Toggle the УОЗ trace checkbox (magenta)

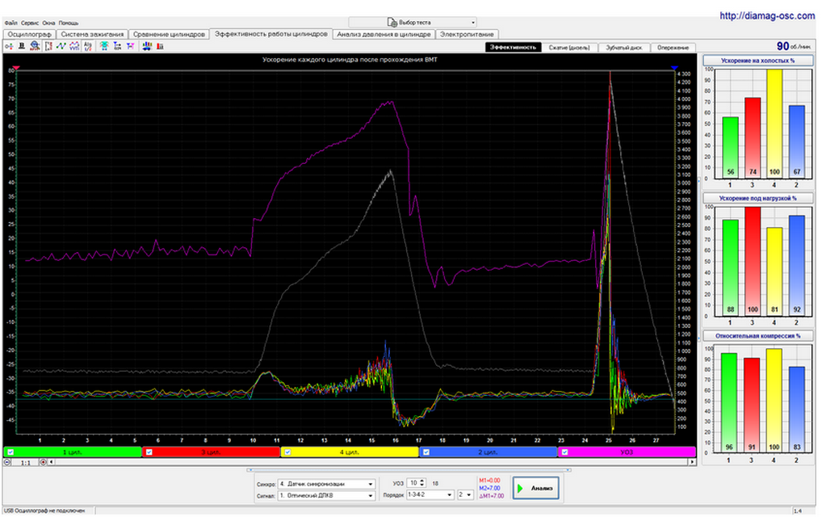564,452
